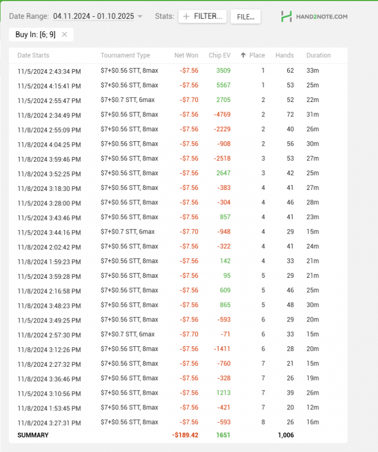Open the Date Range dropdown arrow
The width and height of the screenshot is (378, 452).
coord(140,17)
